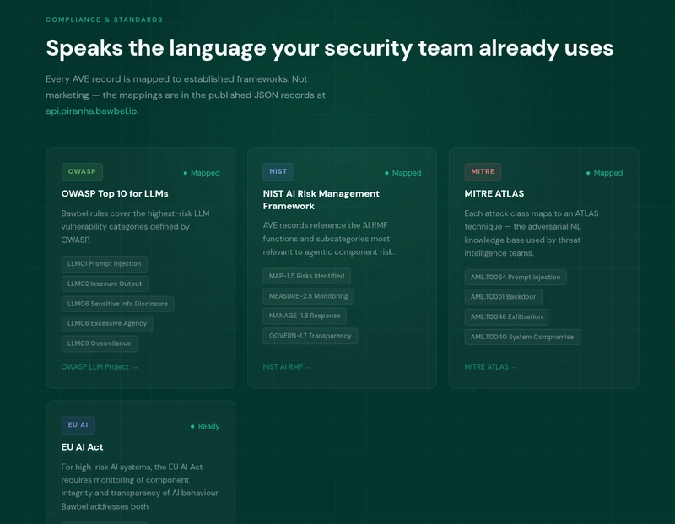The width and height of the screenshot is (675, 524).
Task: Select the AML.T0048 Exfiltration tag
Action: point(506,317)
